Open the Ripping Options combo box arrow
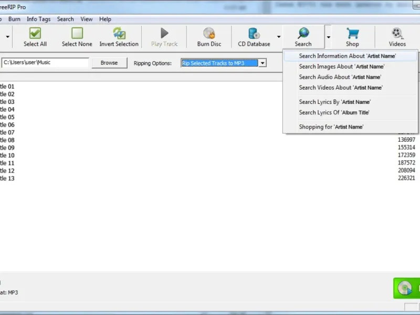The height and width of the screenshot is (315, 420). point(262,63)
